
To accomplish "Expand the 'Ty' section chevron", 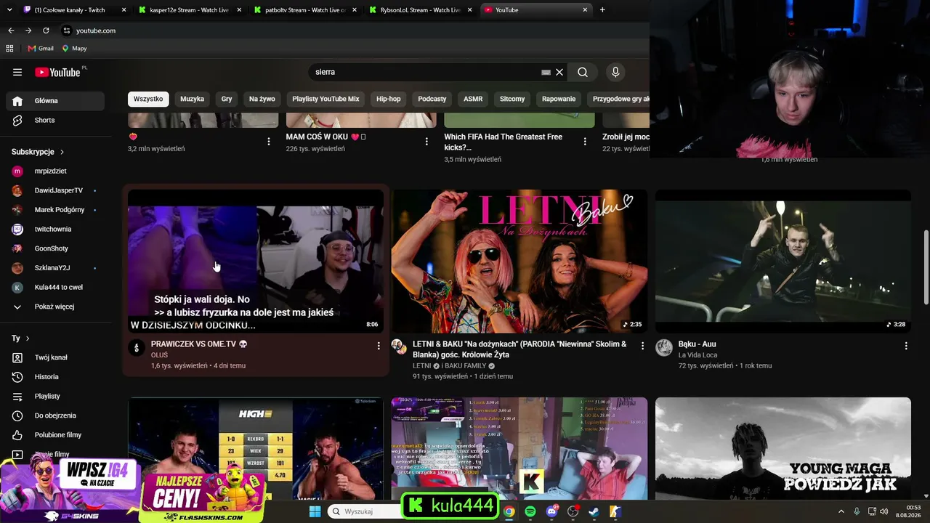I will coord(28,338).
